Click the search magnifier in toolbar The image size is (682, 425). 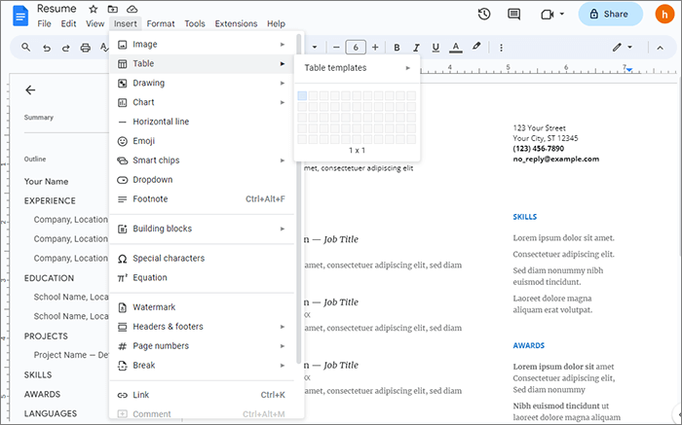pyautogui.click(x=26, y=48)
